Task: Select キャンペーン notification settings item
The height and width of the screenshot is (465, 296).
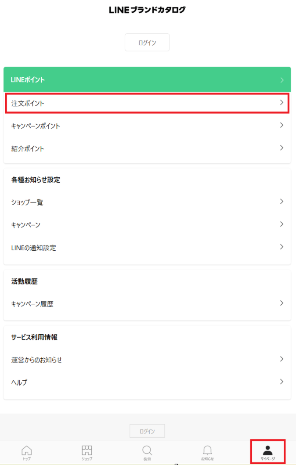Action: 25,225
